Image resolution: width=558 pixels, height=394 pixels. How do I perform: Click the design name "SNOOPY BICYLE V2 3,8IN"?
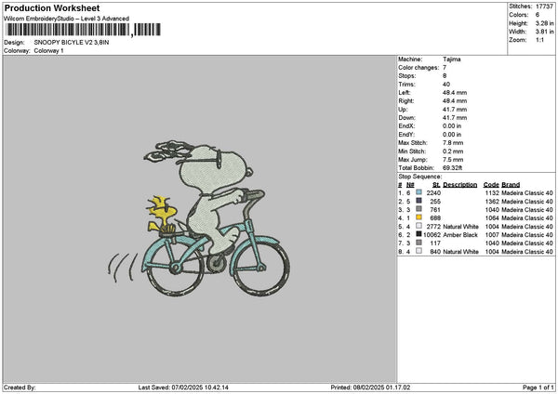[72, 43]
